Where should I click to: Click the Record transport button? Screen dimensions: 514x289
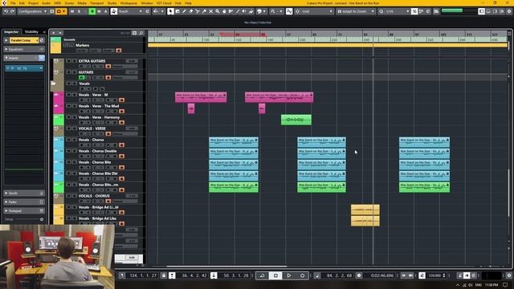coord(302,275)
